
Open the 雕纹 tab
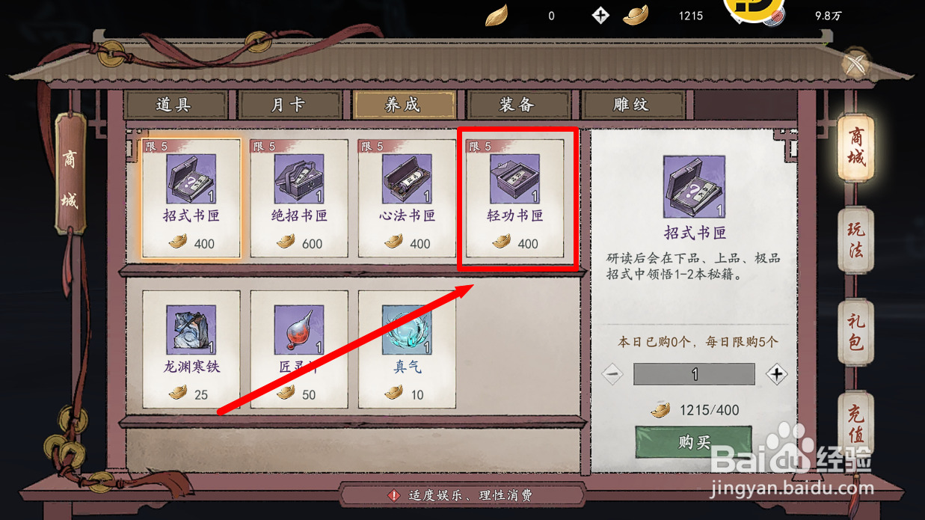click(632, 105)
